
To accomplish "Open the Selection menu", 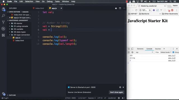I will tap(29, 1).
